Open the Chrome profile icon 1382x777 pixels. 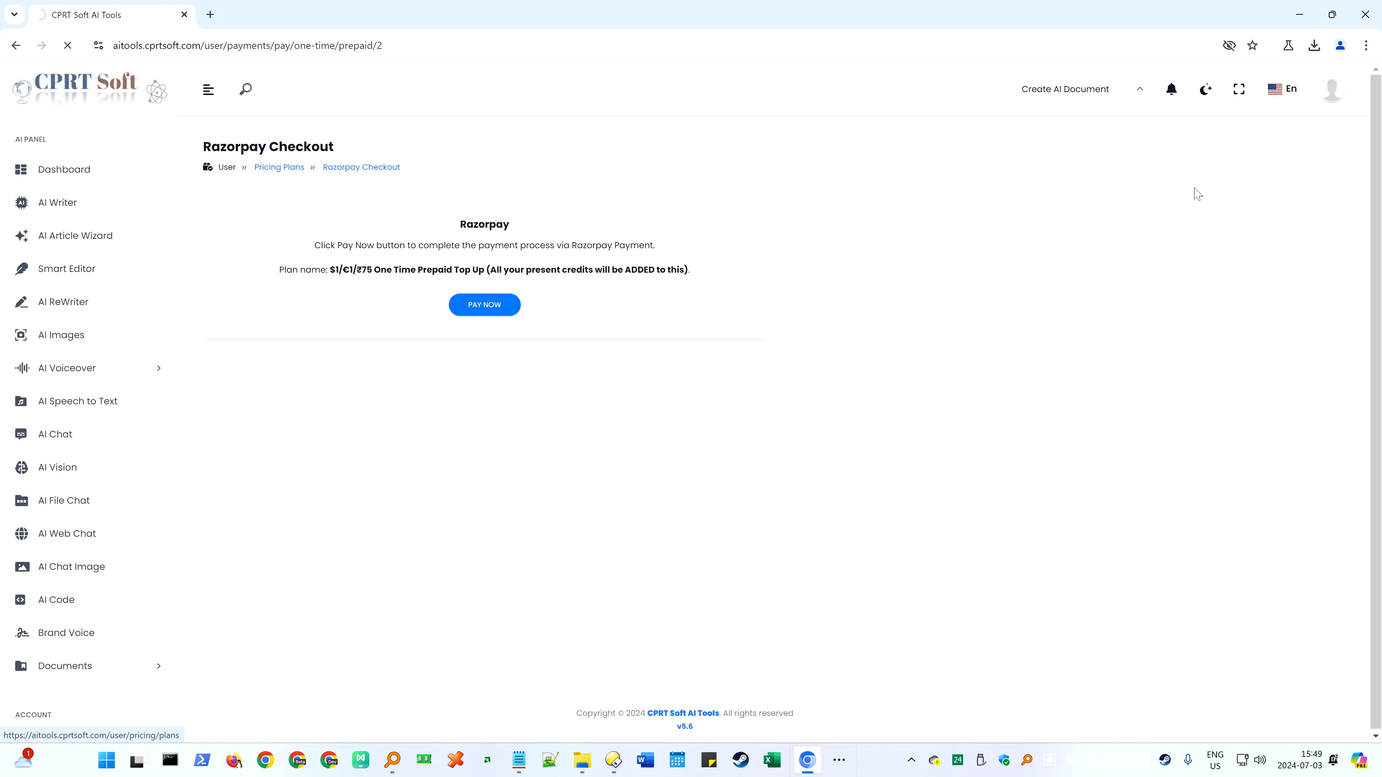pyautogui.click(x=1340, y=46)
